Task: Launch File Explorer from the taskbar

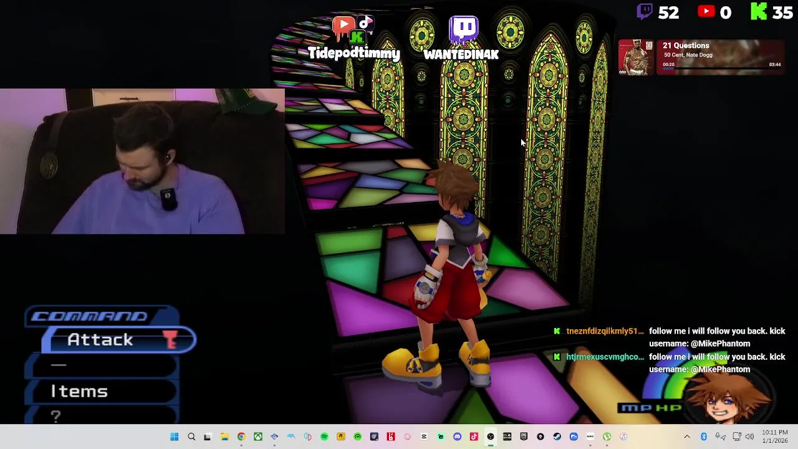Action: (x=224, y=437)
